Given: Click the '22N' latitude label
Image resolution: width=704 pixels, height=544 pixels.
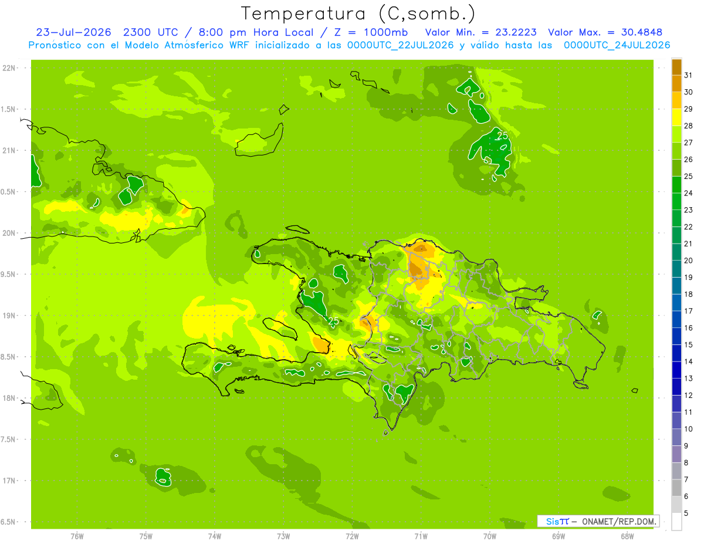Looking at the screenshot, I should click(9, 68).
